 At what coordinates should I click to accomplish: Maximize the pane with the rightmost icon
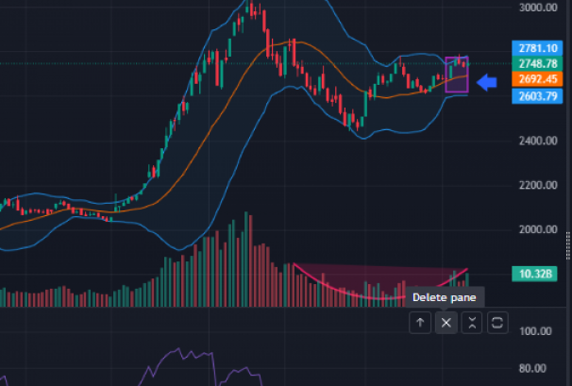pyautogui.click(x=497, y=323)
